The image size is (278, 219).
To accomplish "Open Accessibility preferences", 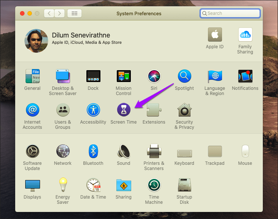I will tap(93, 110).
